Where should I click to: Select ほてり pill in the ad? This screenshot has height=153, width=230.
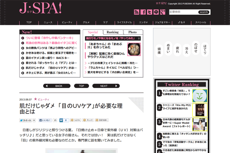pyautogui.click(x=205, y=49)
